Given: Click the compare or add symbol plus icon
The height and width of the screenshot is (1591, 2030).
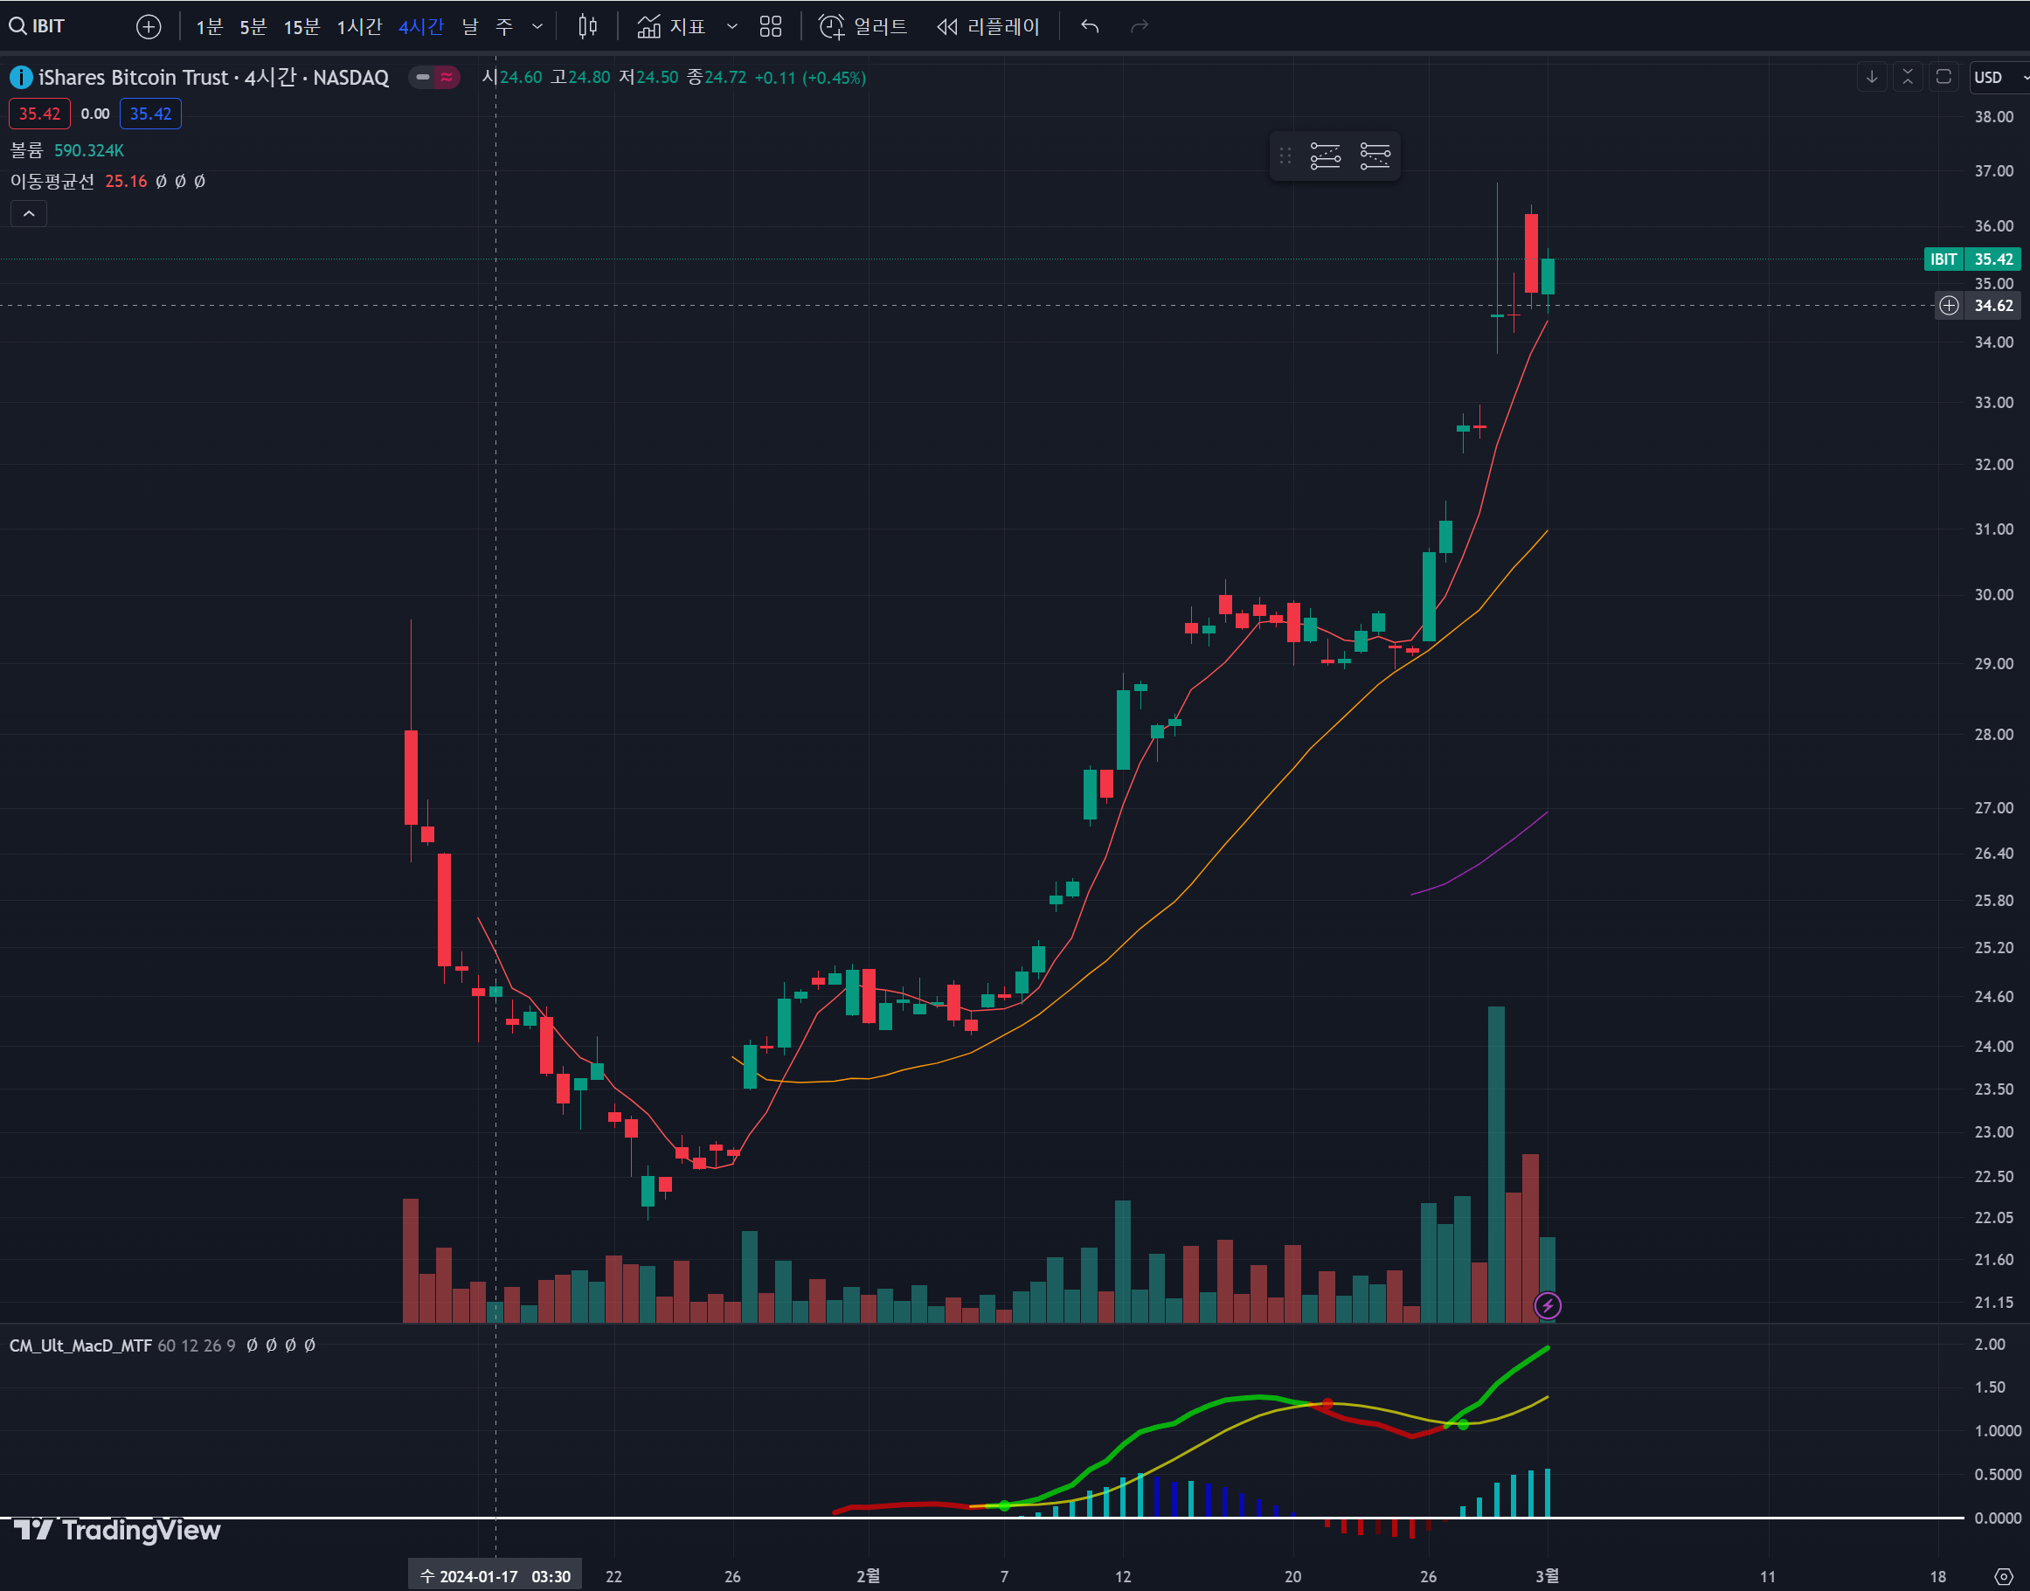Looking at the screenshot, I should [x=149, y=26].
